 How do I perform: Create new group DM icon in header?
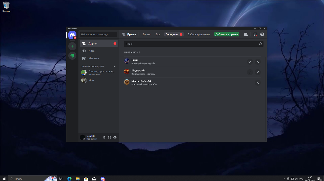tap(246, 34)
